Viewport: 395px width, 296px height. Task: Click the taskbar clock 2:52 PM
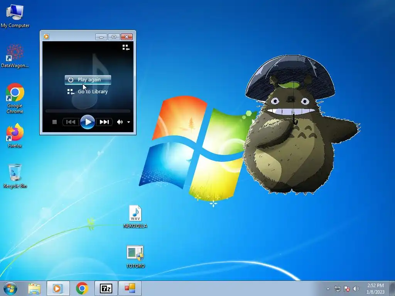375,289
